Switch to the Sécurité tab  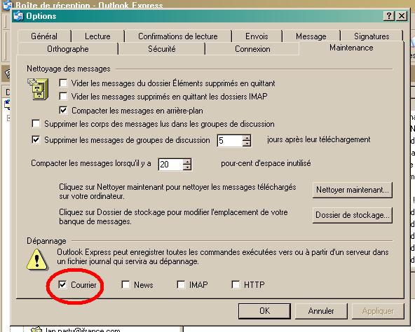point(161,49)
